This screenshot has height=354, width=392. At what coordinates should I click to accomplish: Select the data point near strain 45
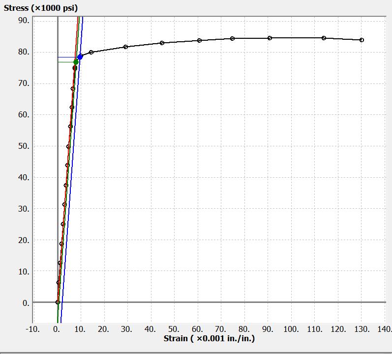[162, 43]
